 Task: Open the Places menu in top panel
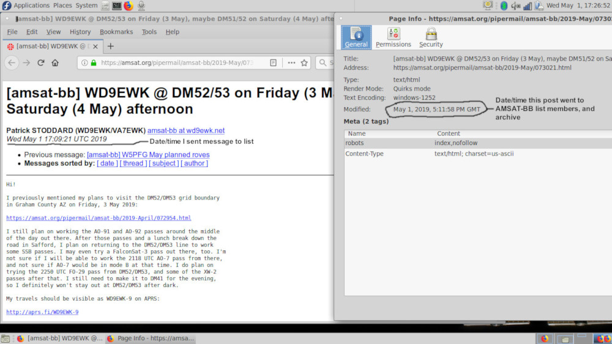coord(62,6)
